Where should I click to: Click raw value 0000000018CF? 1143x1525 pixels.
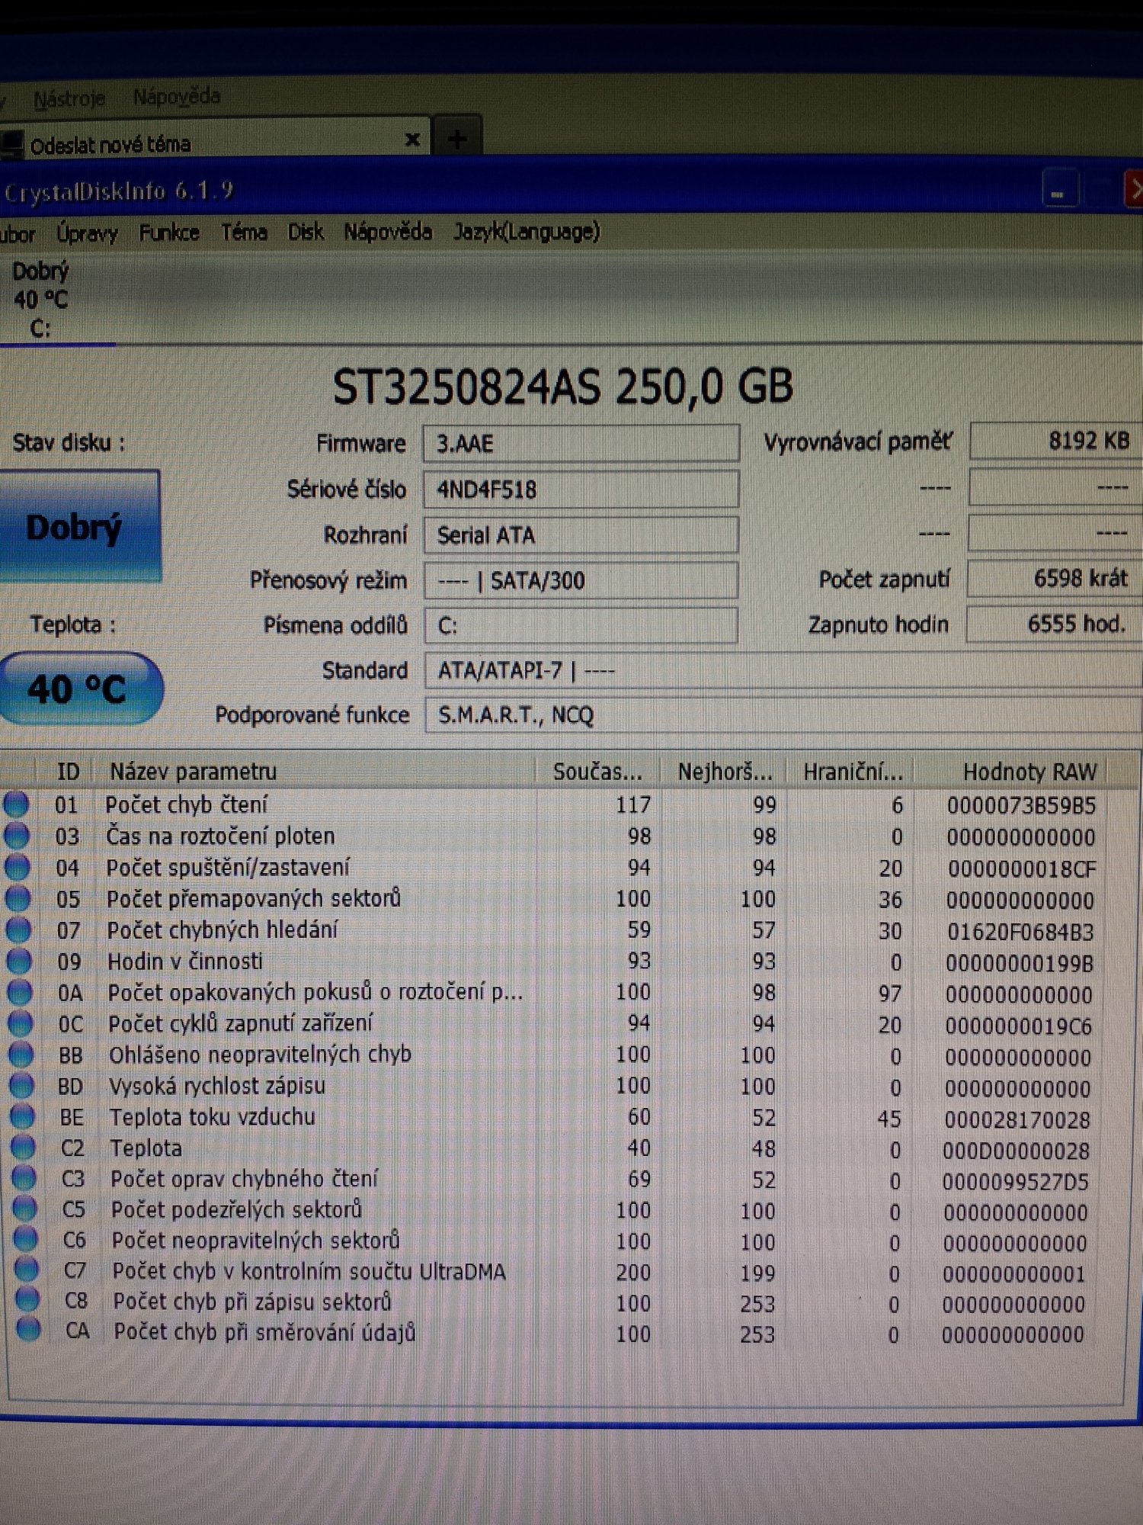1022,868
